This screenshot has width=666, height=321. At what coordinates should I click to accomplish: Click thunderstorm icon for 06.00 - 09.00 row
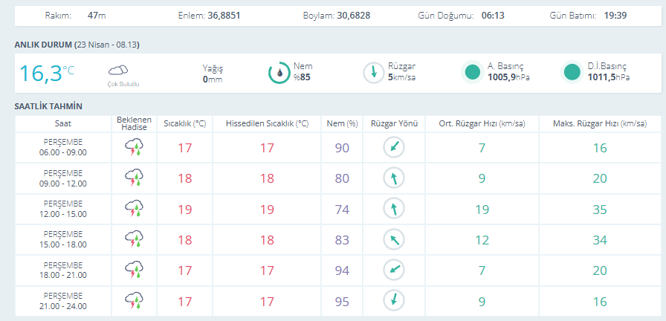(135, 148)
